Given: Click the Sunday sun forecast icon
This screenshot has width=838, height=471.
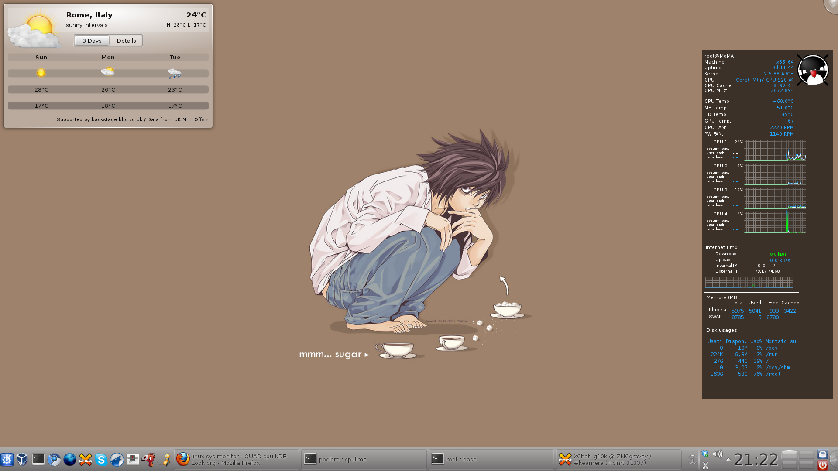Looking at the screenshot, I should [x=41, y=73].
